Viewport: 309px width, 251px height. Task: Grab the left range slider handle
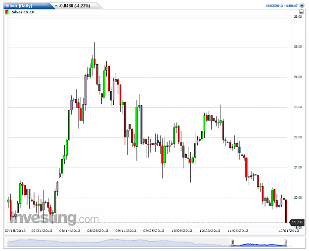coord(232,242)
